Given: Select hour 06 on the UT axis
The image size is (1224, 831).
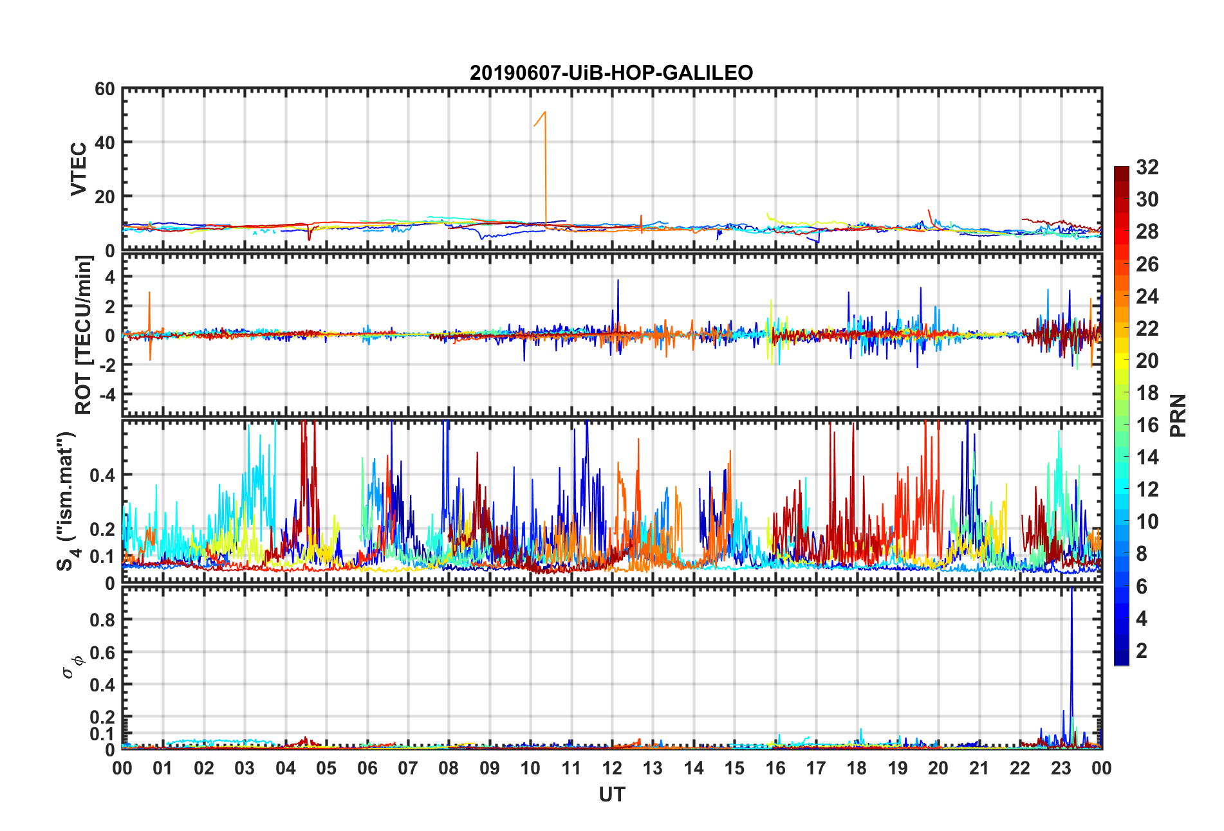Looking at the screenshot, I should (x=367, y=768).
